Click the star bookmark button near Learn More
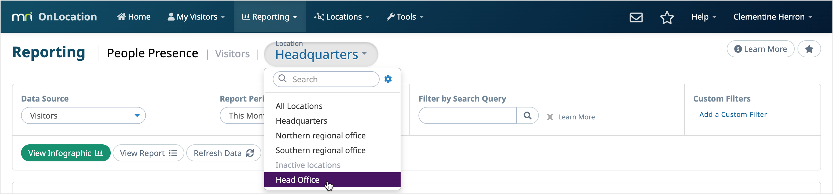833x194 pixels. click(x=809, y=49)
